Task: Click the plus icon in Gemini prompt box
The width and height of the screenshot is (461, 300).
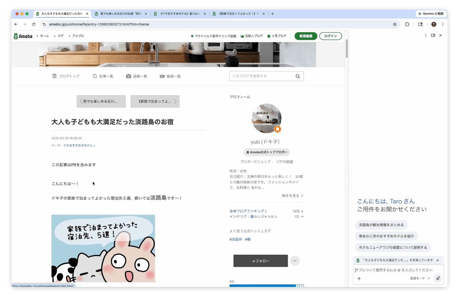Action: 359,278
